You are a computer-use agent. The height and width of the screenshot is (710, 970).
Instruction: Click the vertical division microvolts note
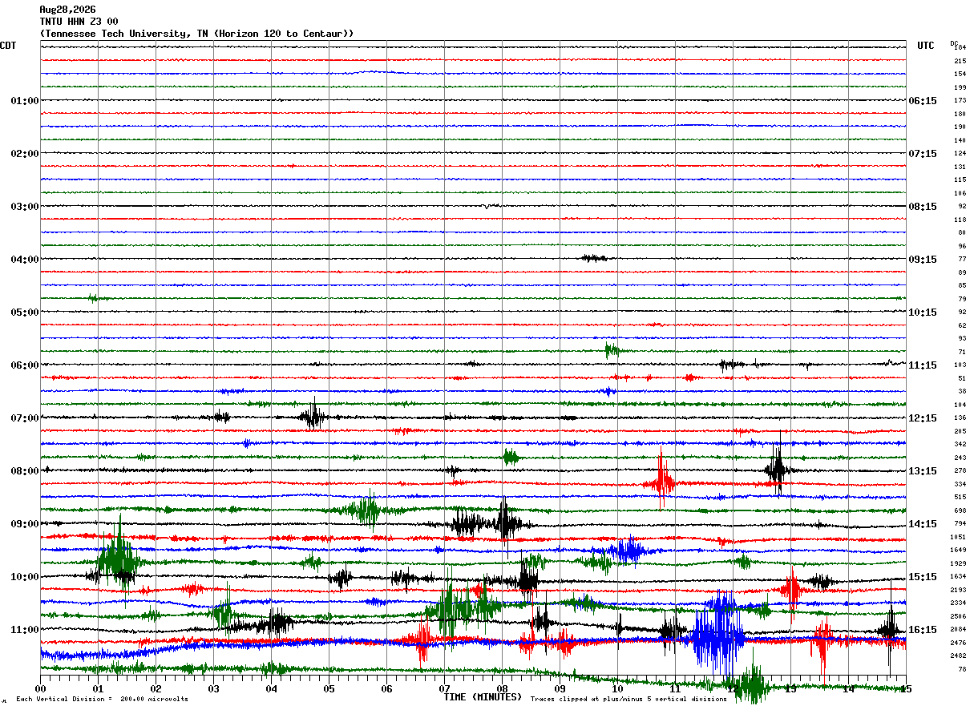click(x=102, y=699)
